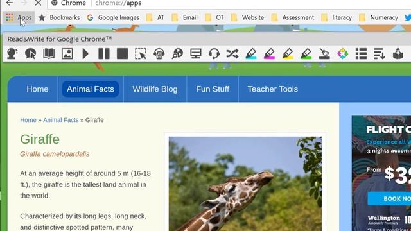Click the Talk&Type headset icon
Screen dimensions: 411x231
click(x=214, y=54)
